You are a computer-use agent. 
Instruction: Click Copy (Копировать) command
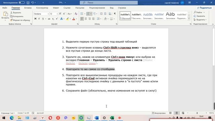(x=17, y=16)
